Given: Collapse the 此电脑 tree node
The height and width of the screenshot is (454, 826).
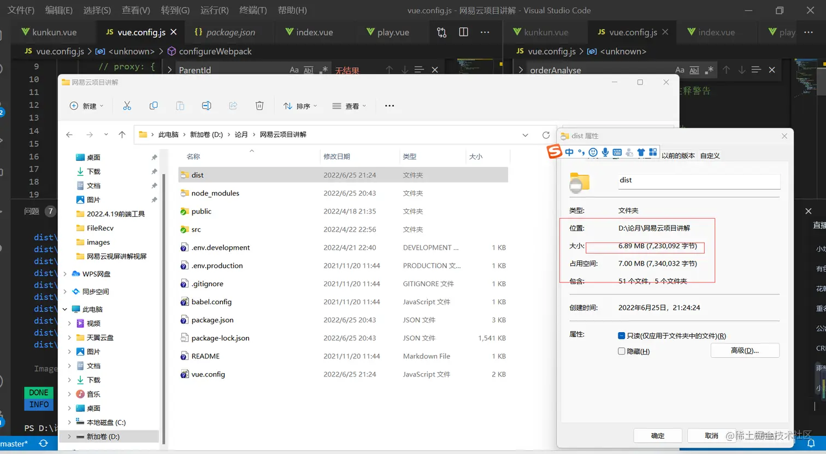Looking at the screenshot, I should tap(65, 309).
